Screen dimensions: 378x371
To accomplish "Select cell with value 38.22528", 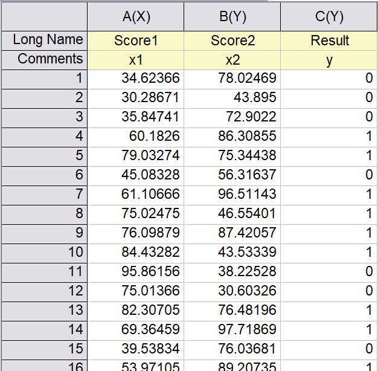I will click(x=232, y=273).
